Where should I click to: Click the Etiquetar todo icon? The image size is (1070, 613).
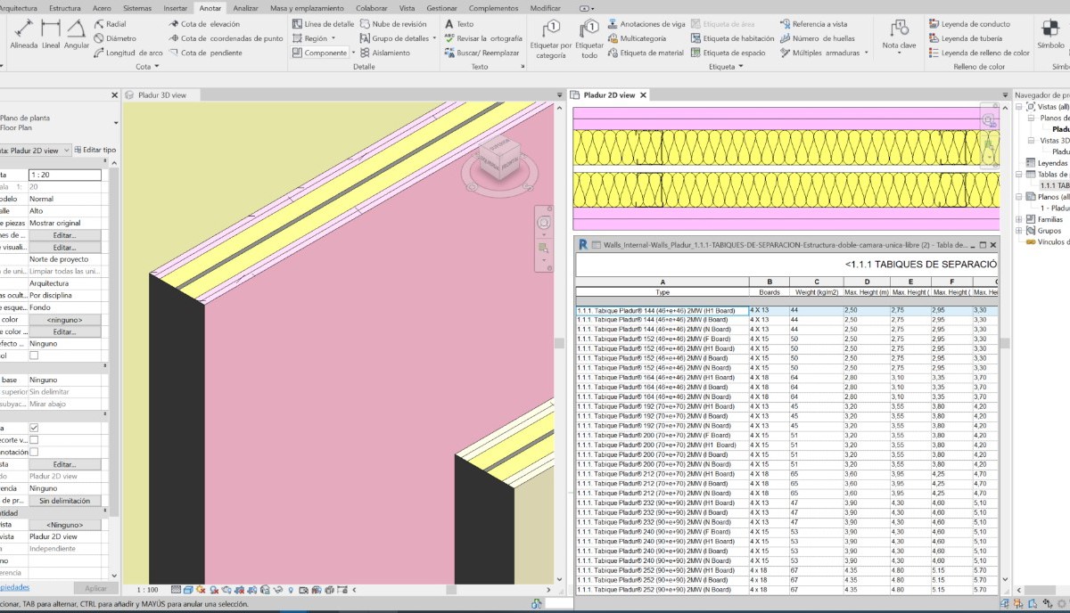[x=588, y=37]
